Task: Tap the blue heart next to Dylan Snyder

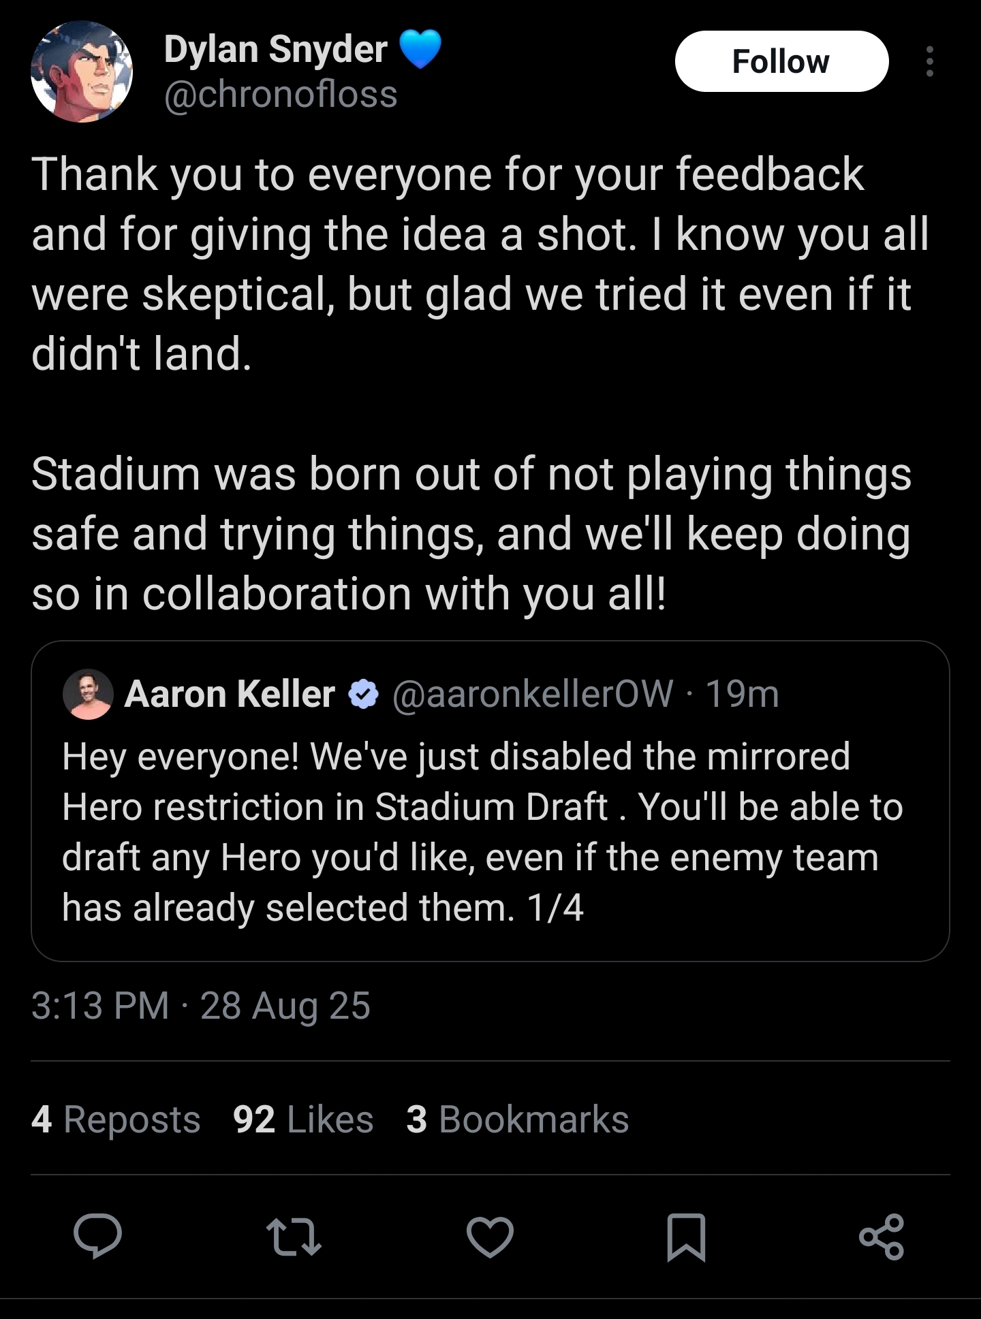Action: [420, 50]
